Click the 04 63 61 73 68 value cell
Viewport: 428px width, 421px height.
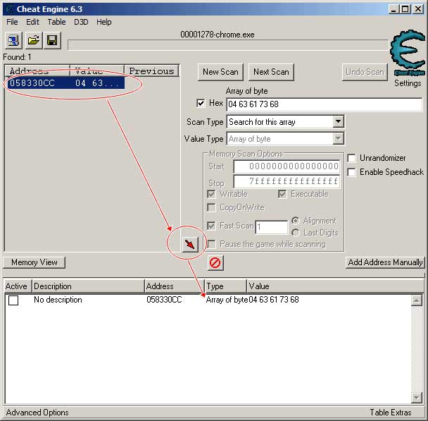(x=274, y=300)
